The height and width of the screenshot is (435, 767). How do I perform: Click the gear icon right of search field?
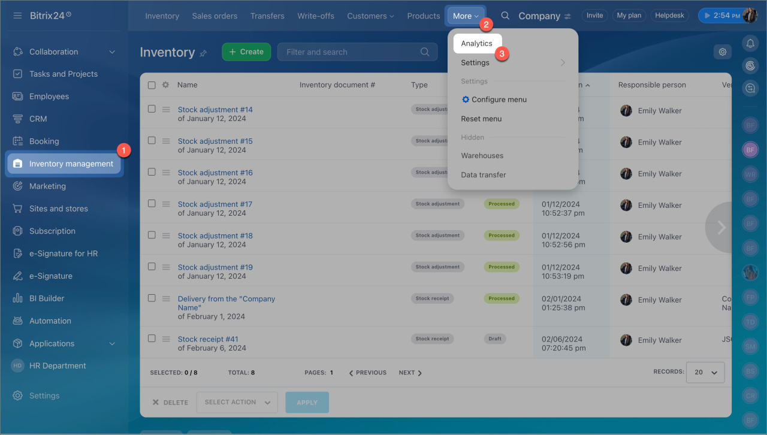pos(723,52)
